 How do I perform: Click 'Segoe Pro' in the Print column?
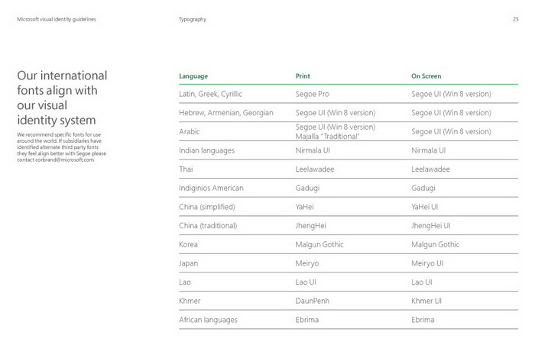(313, 94)
